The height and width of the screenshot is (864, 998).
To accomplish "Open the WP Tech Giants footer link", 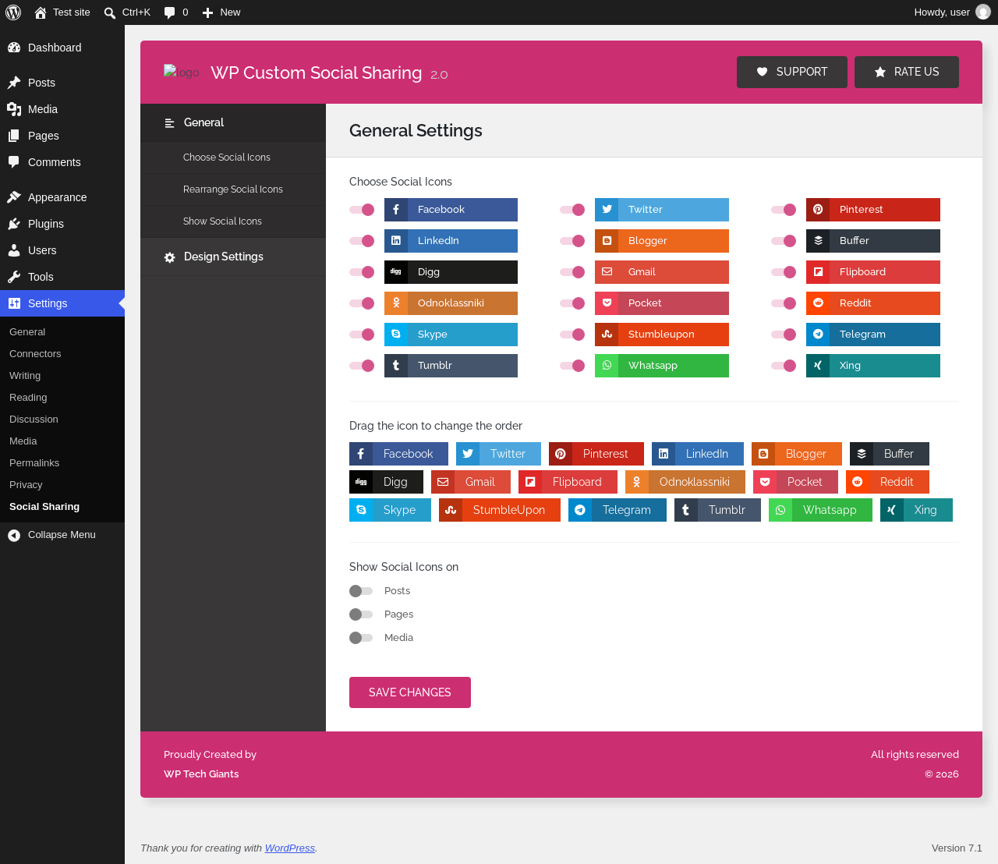I will pyautogui.click(x=201, y=774).
